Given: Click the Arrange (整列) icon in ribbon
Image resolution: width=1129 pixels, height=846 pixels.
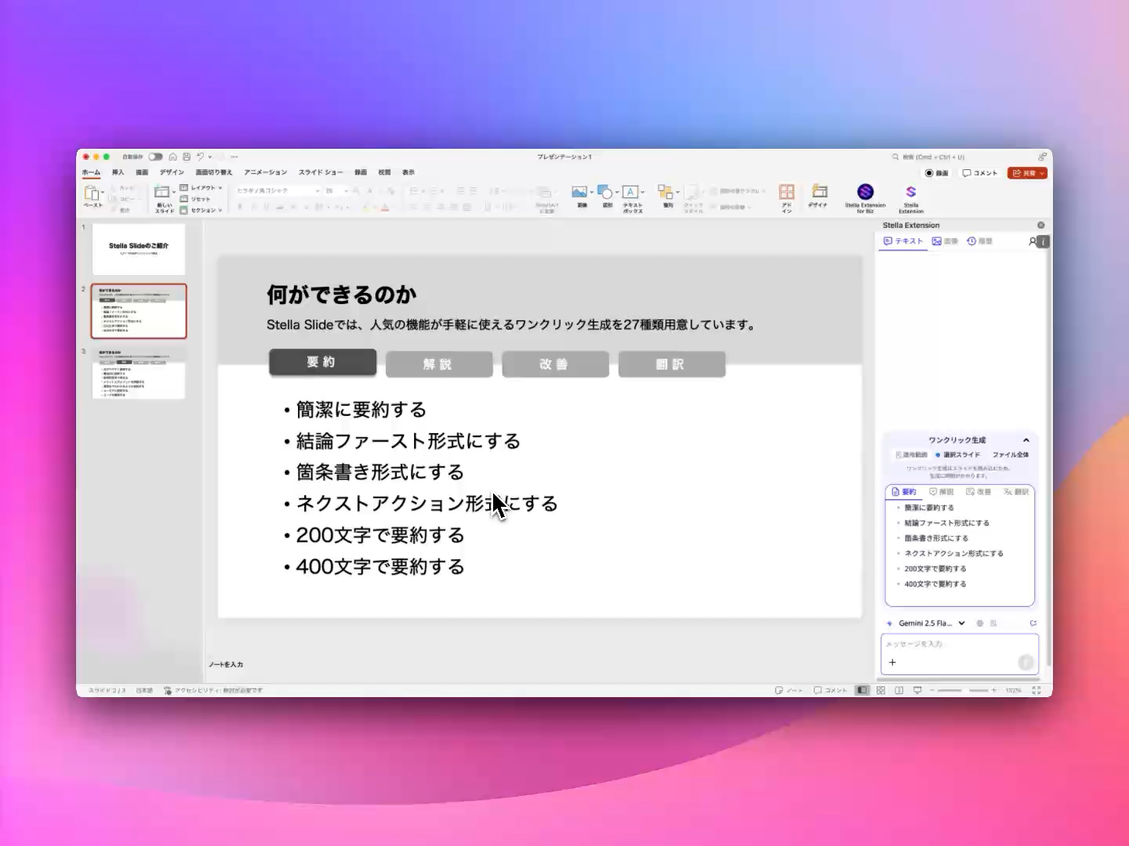Looking at the screenshot, I should (665, 192).
